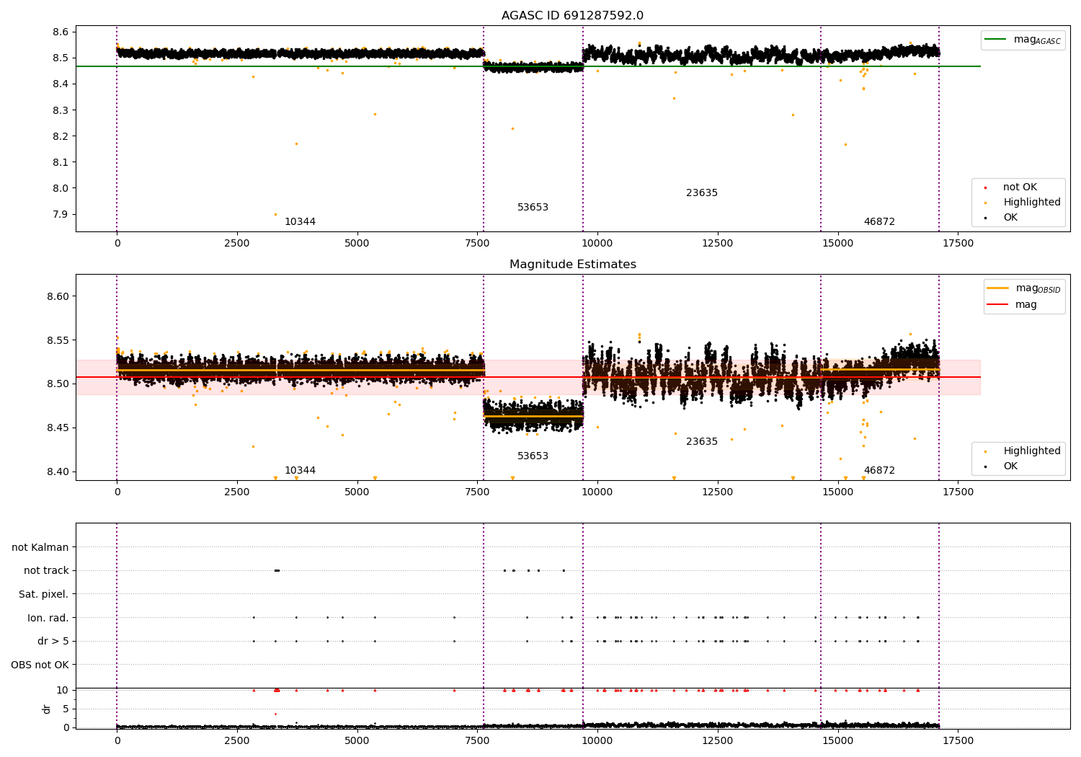Click observation label 46872 in the middle plot
The image size is (1081, 757).
[x=879, y=471]
